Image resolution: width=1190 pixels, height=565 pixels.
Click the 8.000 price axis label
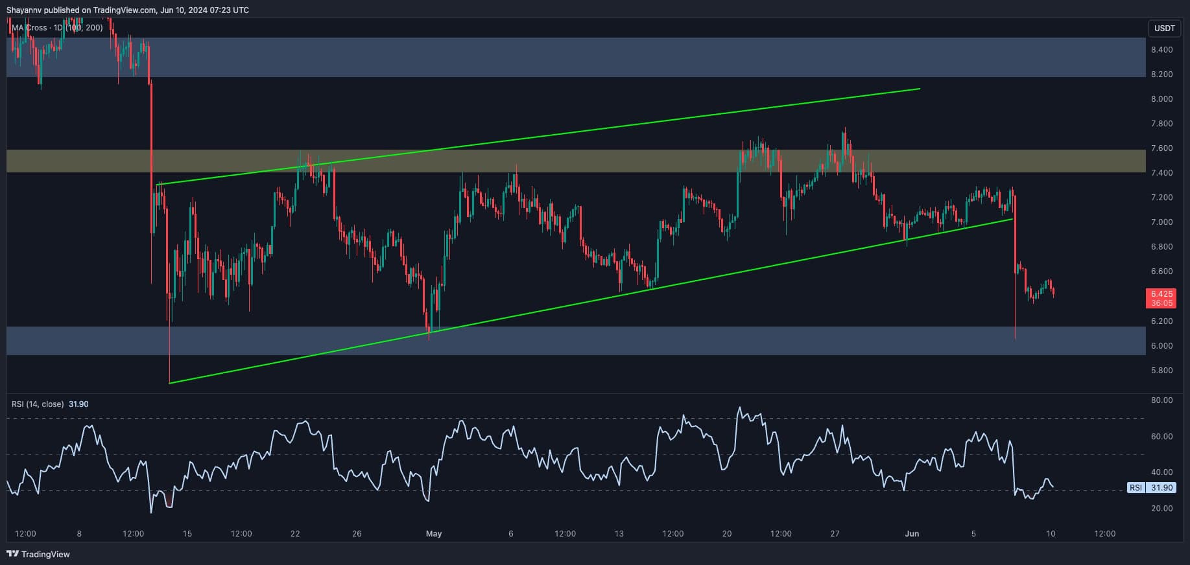tap(1161, 99)
